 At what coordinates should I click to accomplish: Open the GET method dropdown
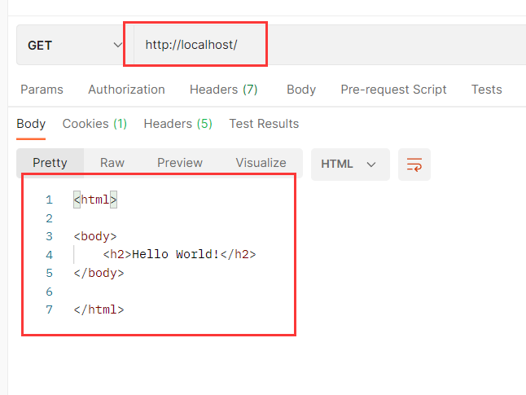pyautogui.click(x=73, y=46)
